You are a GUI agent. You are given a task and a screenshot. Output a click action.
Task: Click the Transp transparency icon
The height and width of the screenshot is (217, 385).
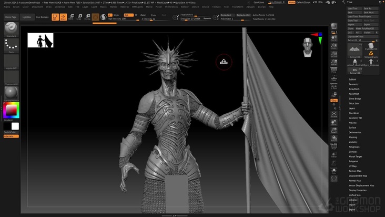pyautogui.click(x=334, y=154)
